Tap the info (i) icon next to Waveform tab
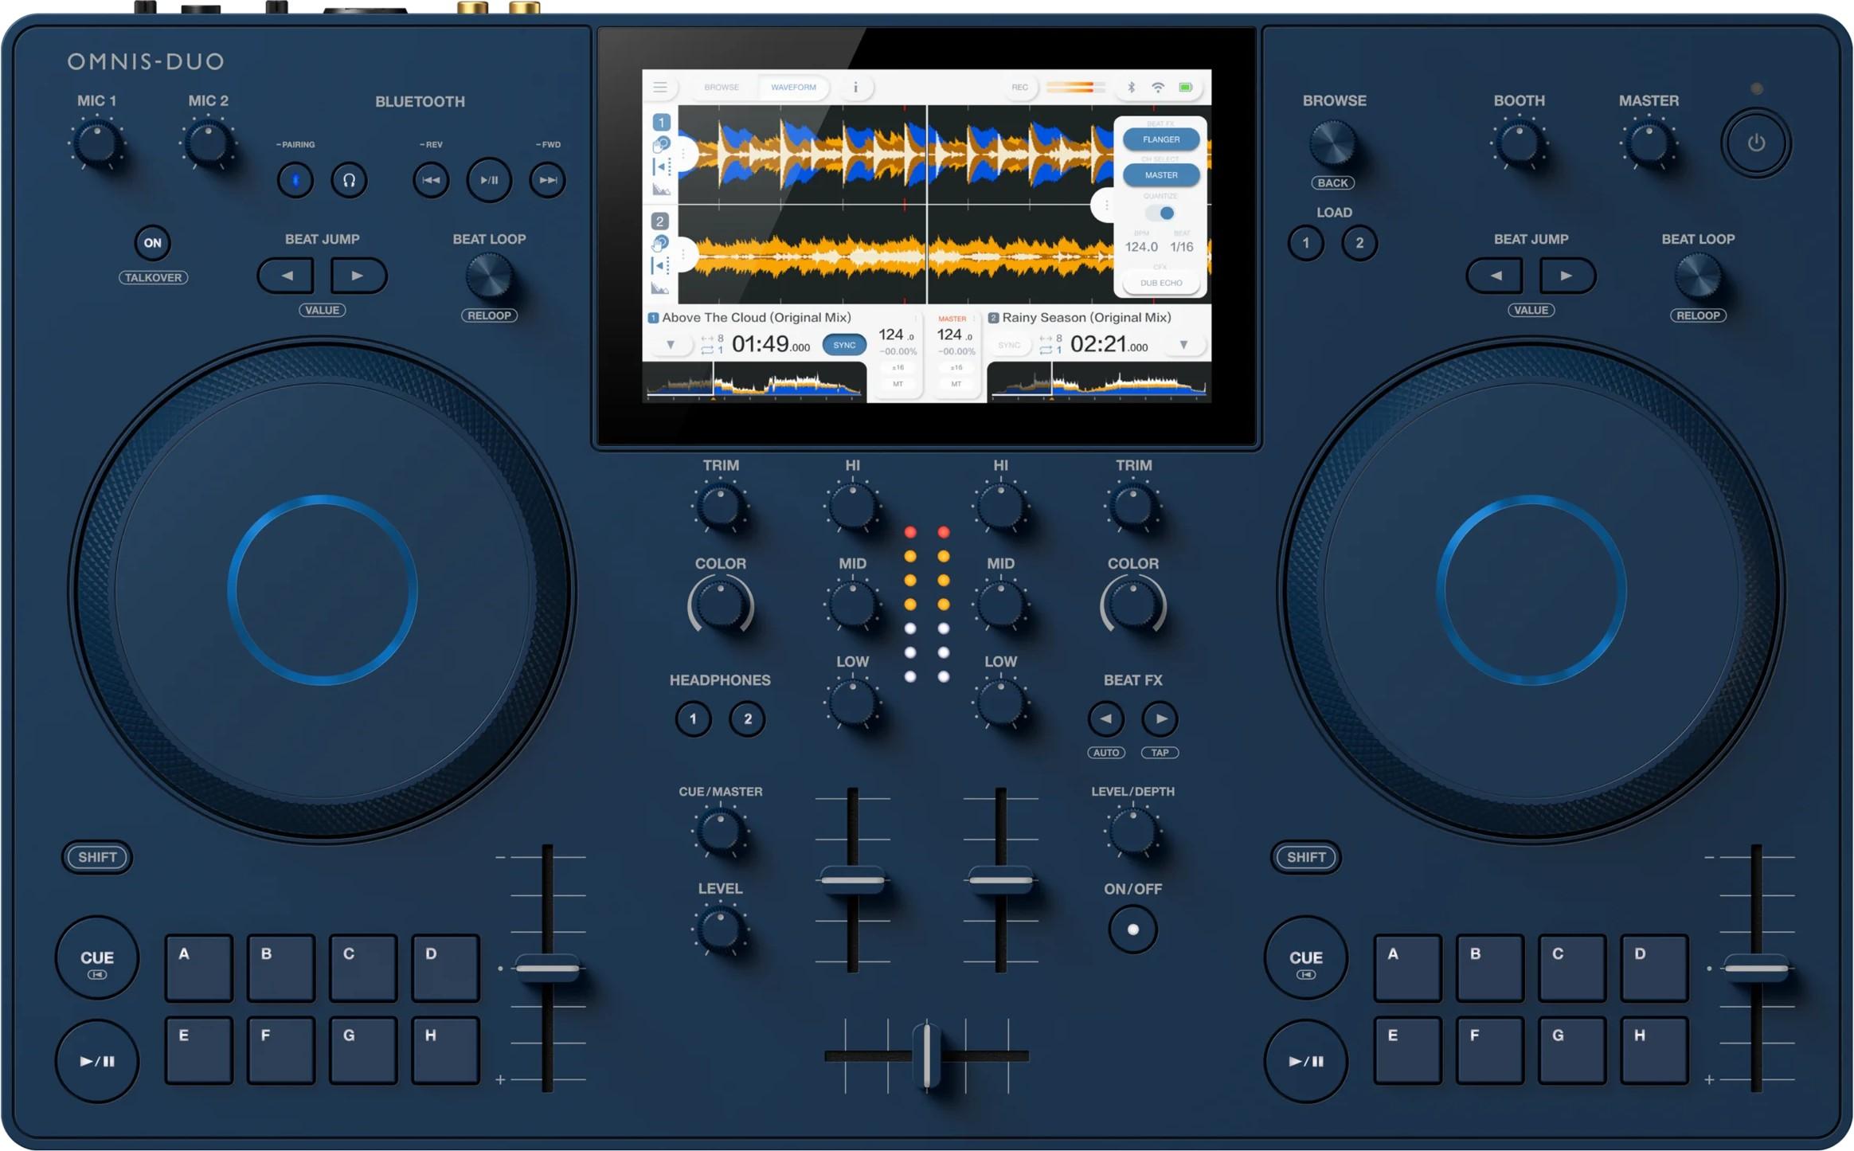This screenshot has height=1151, width=1854. 855,88
